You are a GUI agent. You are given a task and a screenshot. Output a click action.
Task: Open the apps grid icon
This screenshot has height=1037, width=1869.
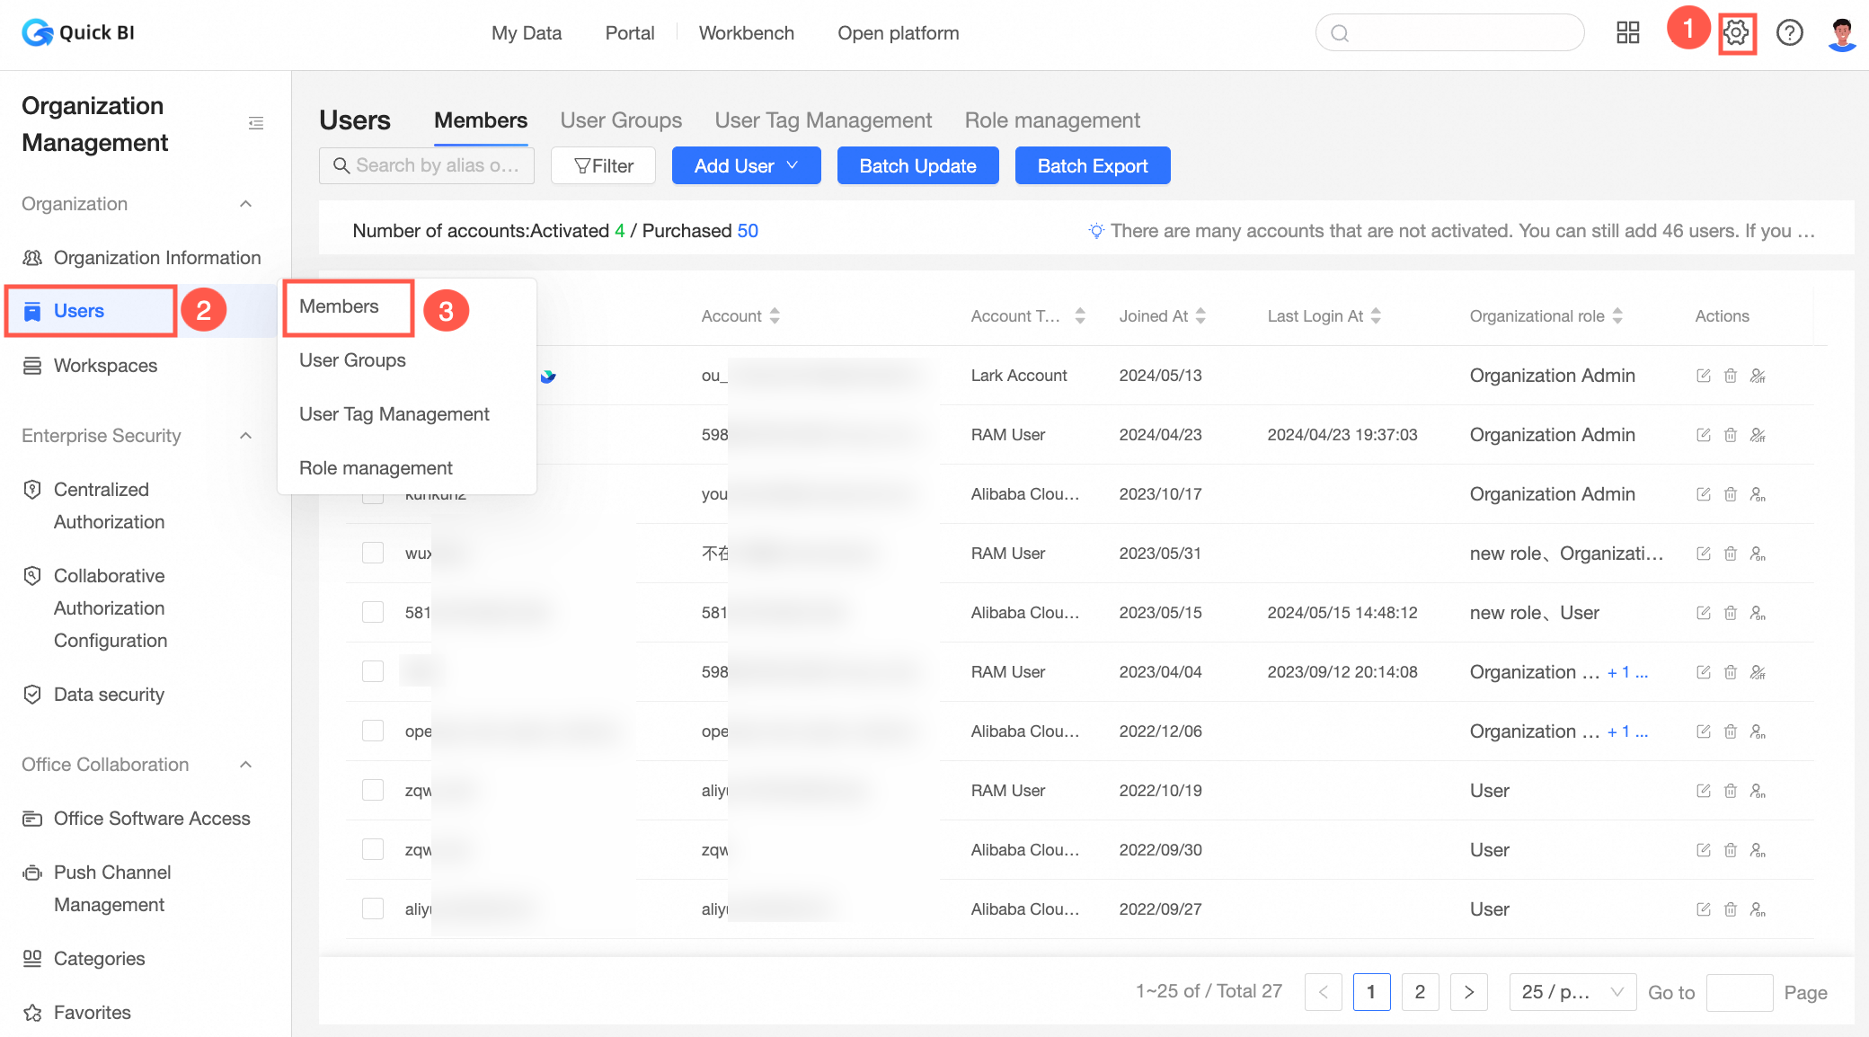[x=1627, y=33]
